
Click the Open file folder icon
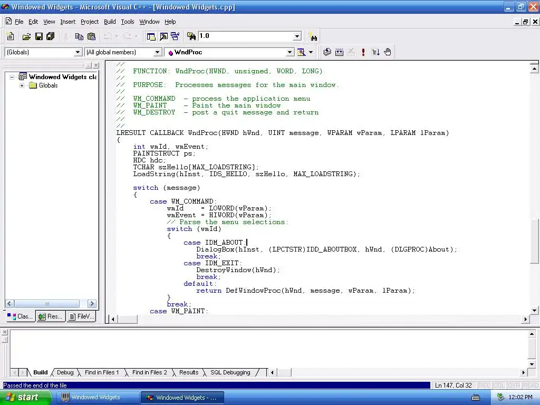point(26,36)
